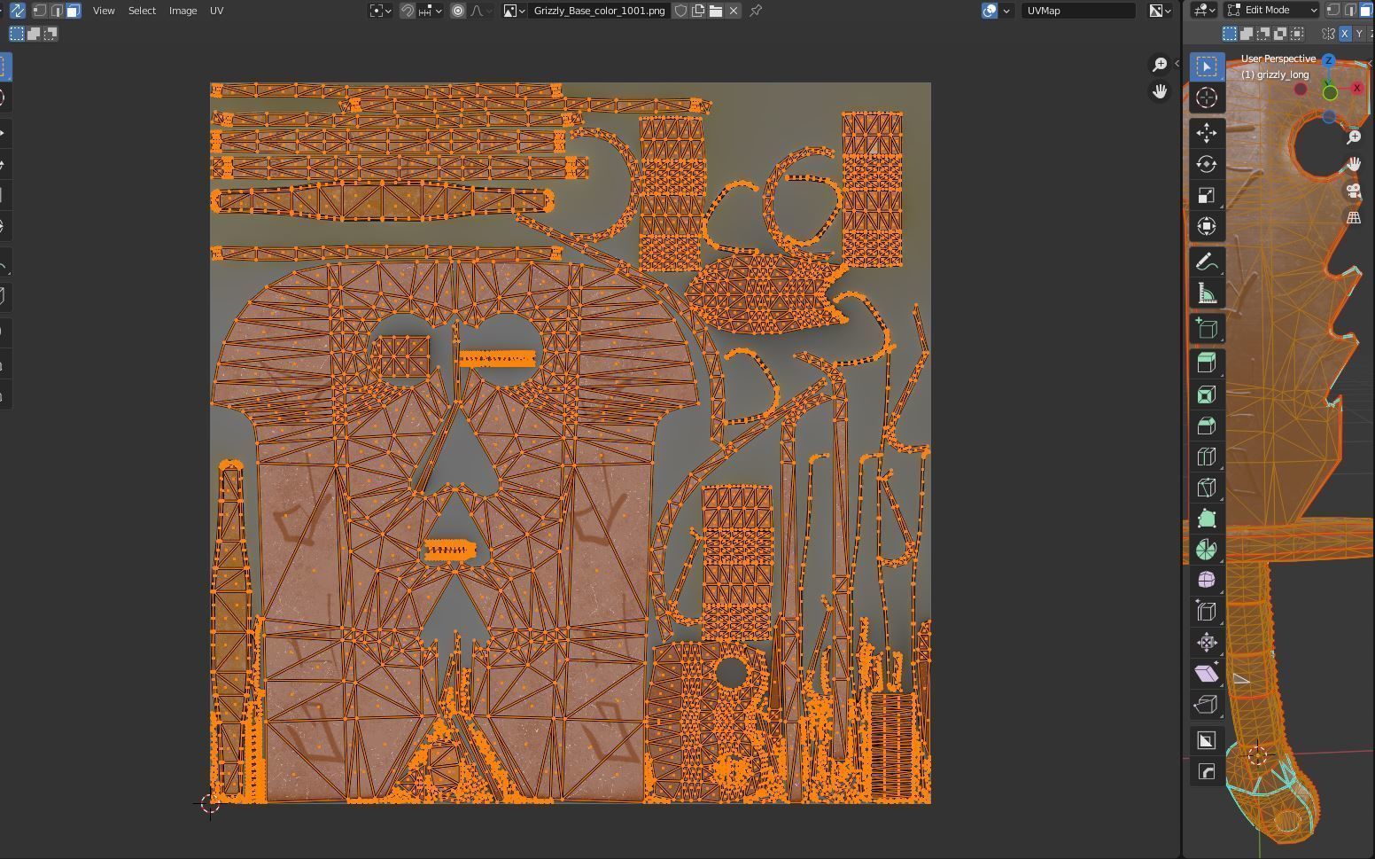Choose the Knife tool
The image size is (1375, 859).
pos(1207,488)
